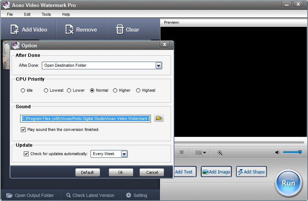This screenshot has width=308, height=201.
Task: Click the Add Text button
Action: (185, 172)
